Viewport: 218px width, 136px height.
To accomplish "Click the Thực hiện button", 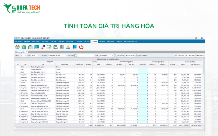I will [x=190, y=55].
